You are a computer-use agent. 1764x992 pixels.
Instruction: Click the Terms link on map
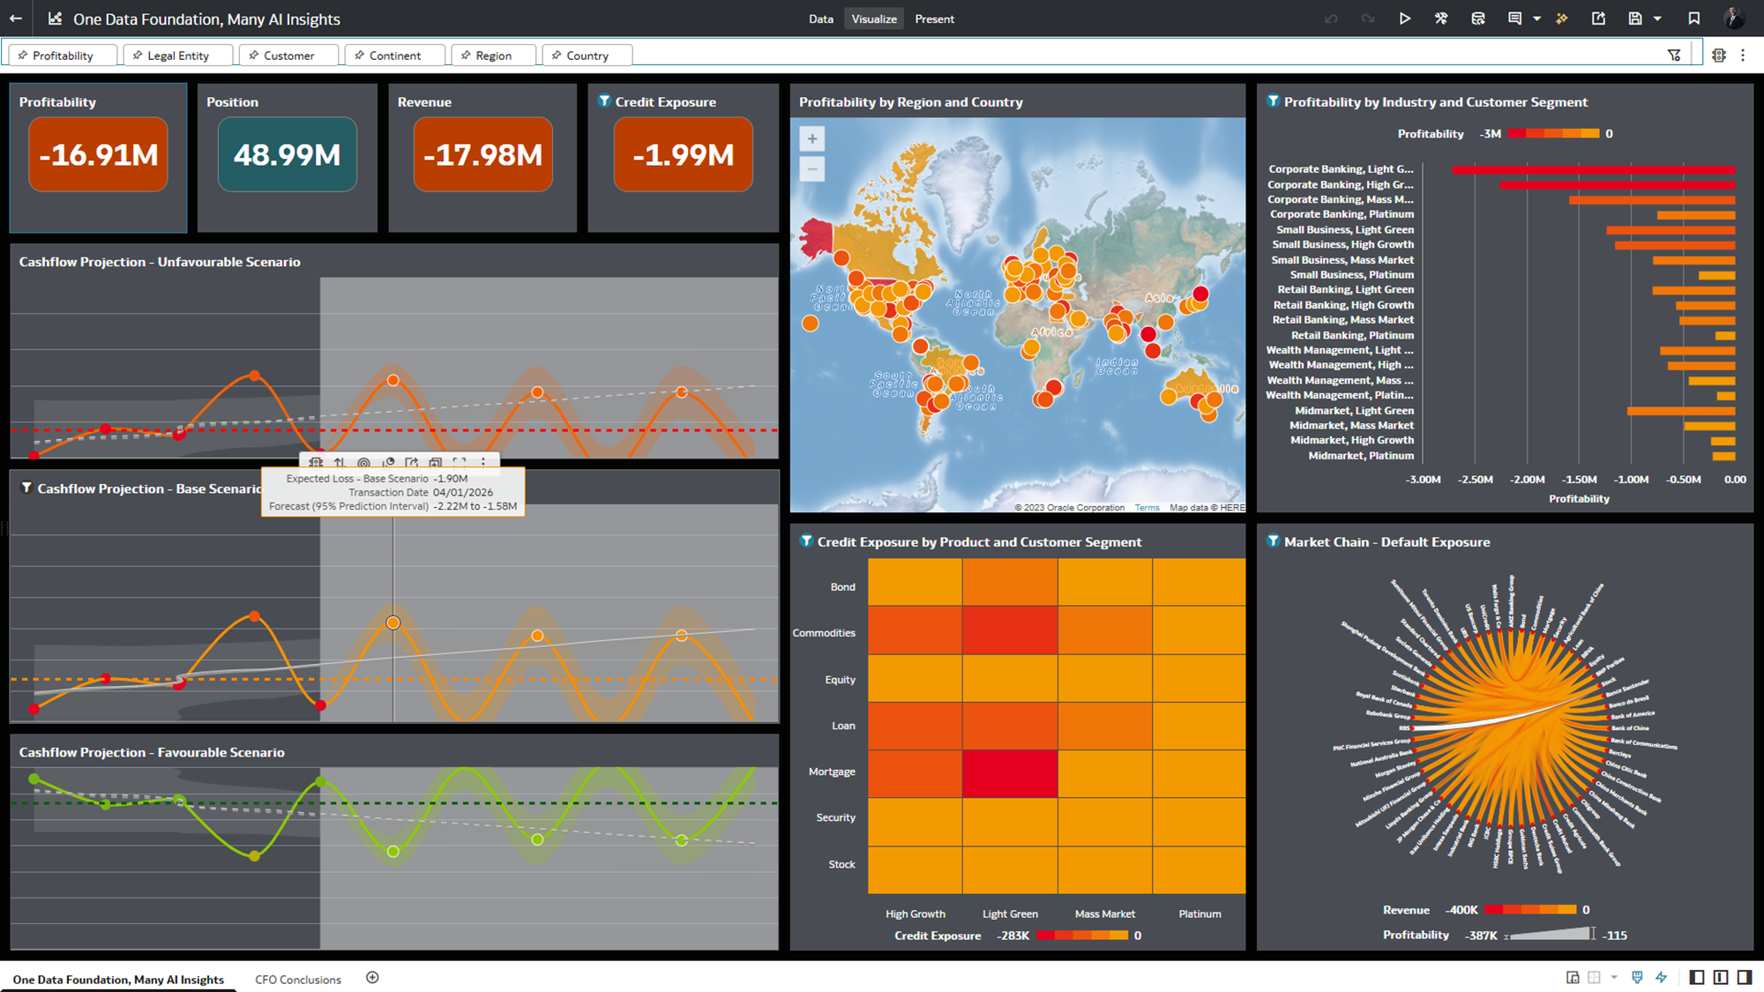click(1147, 508)
